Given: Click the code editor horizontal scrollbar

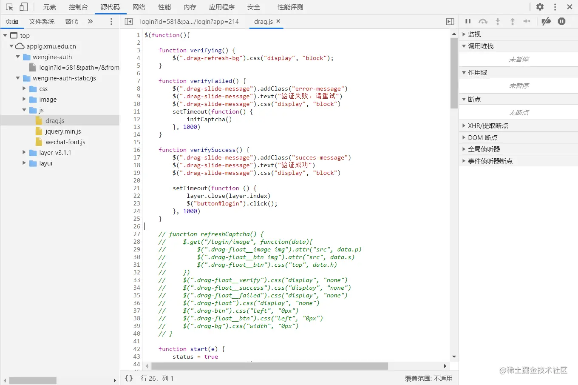Looking at the screenshot, I should click(x=269, y=366).
